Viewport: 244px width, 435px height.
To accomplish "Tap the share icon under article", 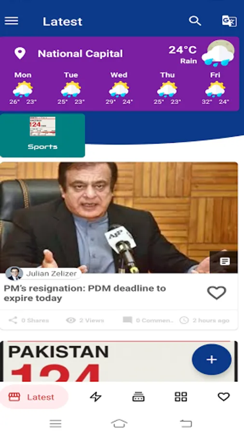I will pos(13,320).
